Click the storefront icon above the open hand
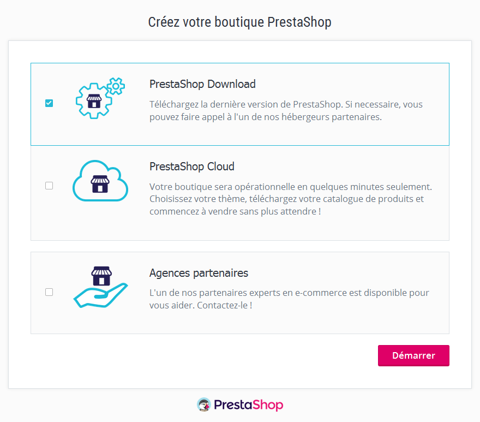This screenshot has width=480, height=422. tap(101, 276)
